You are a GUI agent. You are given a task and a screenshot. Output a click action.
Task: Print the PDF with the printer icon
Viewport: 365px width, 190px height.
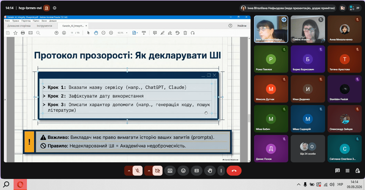23,33
